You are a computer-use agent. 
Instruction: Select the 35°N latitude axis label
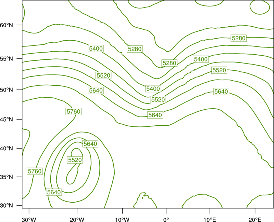point(7,177)
